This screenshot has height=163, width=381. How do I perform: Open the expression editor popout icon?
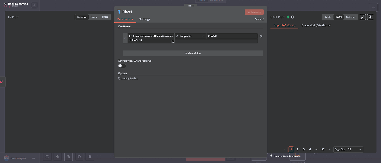[173, 41]
